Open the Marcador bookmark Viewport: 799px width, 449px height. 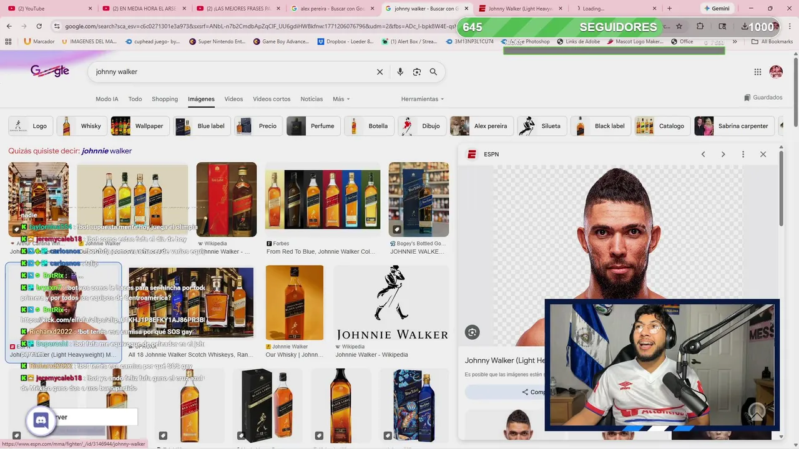39,42
